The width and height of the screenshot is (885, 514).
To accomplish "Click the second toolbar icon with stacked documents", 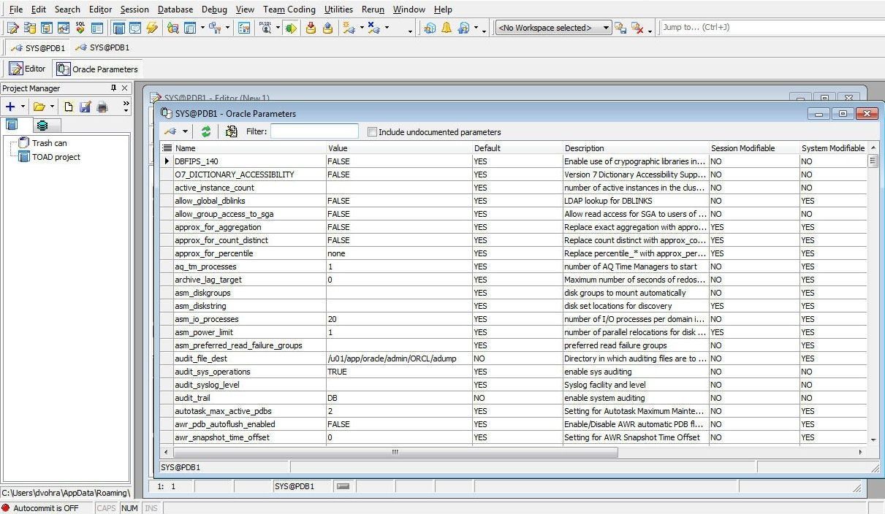I will (29, 28).
